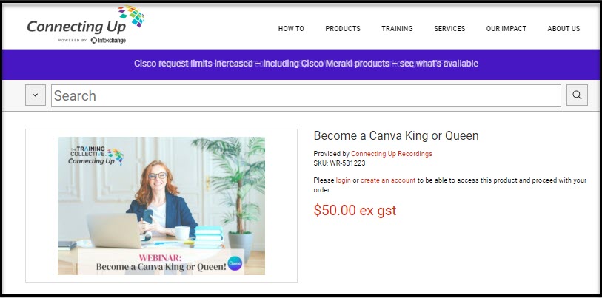The width and height of the screenshot is (602, 298).
Task: Click the Canva badge on webinar image
Action: click(x=235, y=263)
